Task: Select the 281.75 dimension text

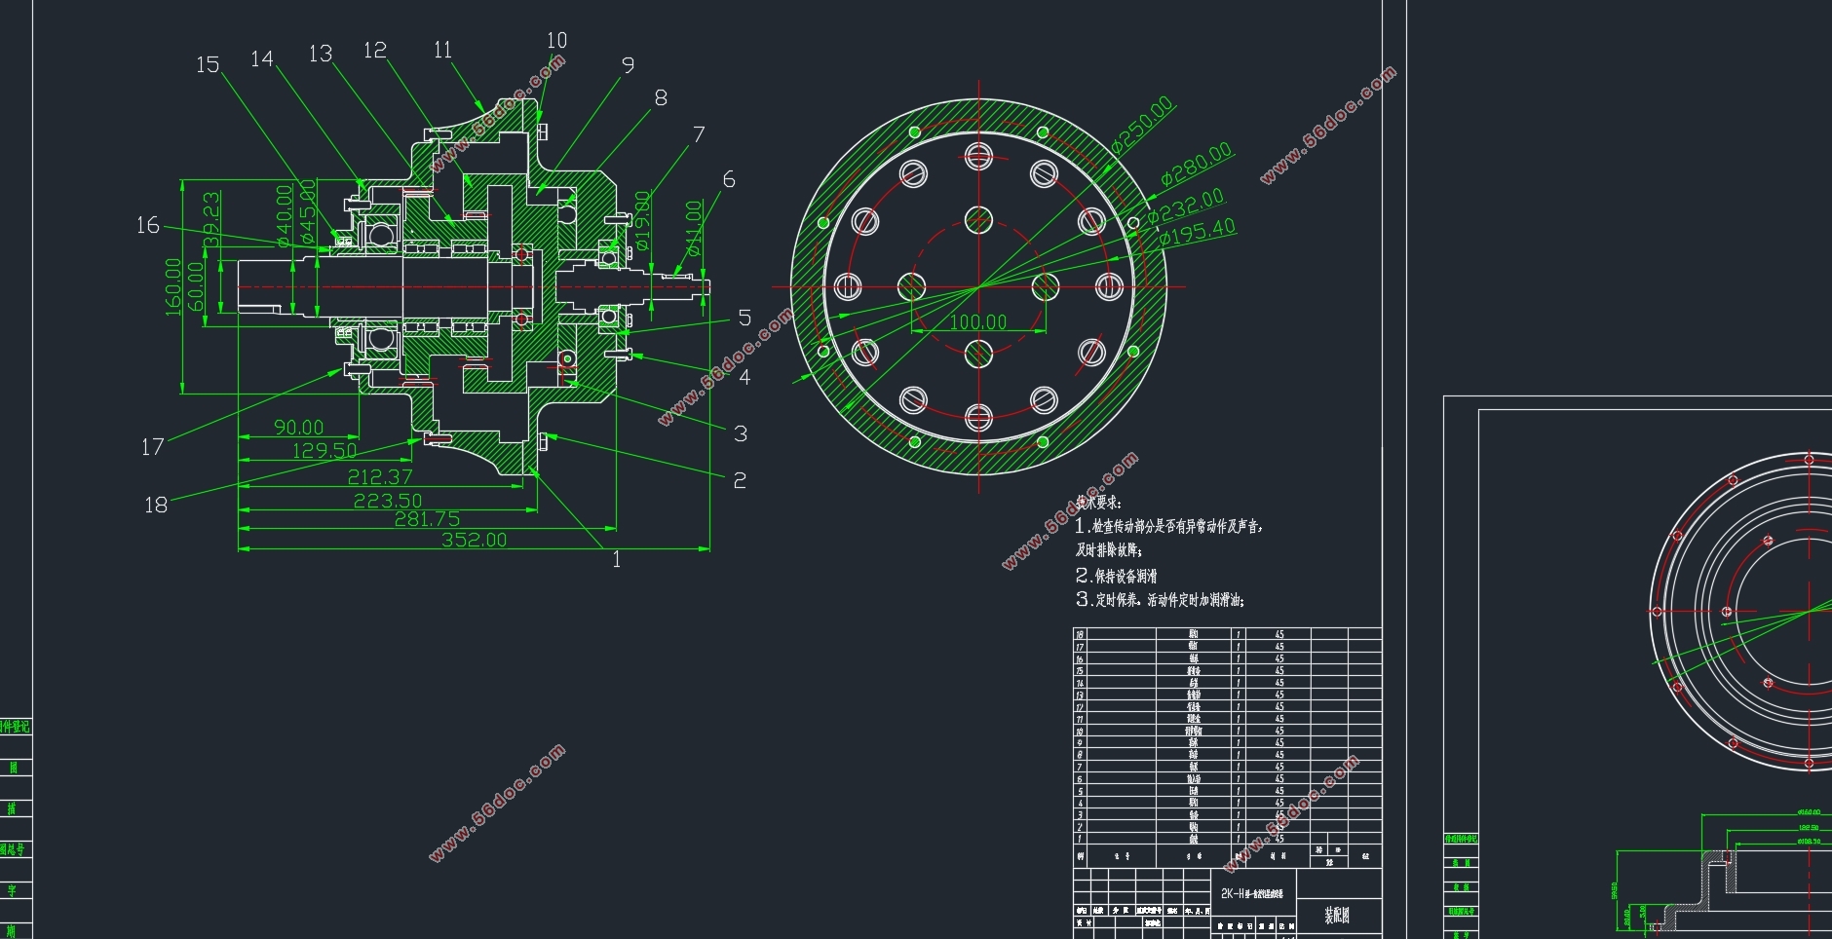Action: (x=427, y=519)
